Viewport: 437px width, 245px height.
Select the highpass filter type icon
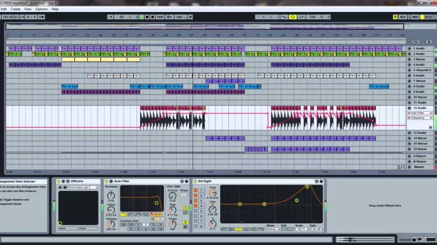(x=131, y=214)
